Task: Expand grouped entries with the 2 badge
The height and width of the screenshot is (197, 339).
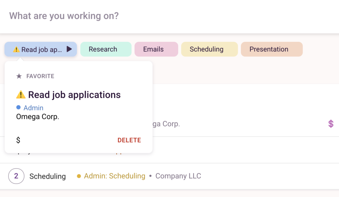Action: 16,176
